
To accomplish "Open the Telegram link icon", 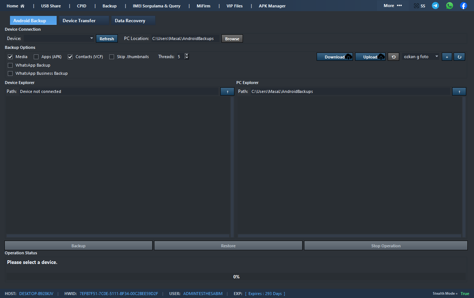I will point(435,6).
